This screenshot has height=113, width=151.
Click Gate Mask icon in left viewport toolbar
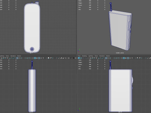23,58
